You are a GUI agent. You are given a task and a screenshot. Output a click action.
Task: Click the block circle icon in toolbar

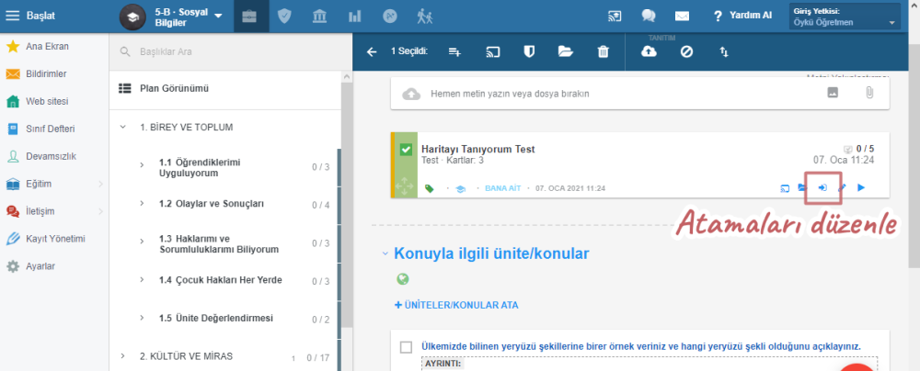point(686,52)
